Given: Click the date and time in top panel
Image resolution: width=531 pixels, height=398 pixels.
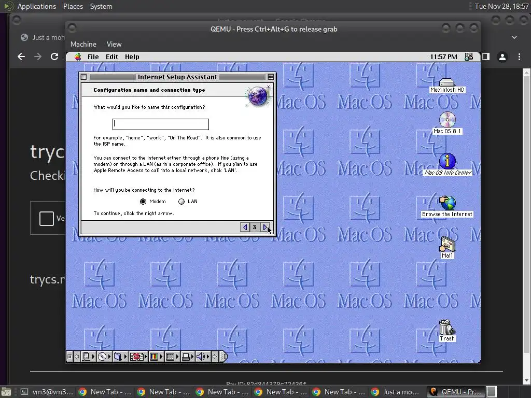Looking at the screenshot, I should (501, 6).
